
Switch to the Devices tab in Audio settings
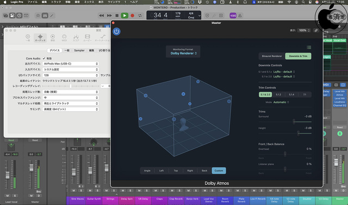click(x=54, y=50)
